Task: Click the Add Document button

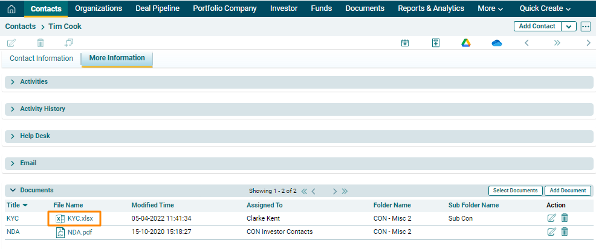Action: click(x=568, y=191)
